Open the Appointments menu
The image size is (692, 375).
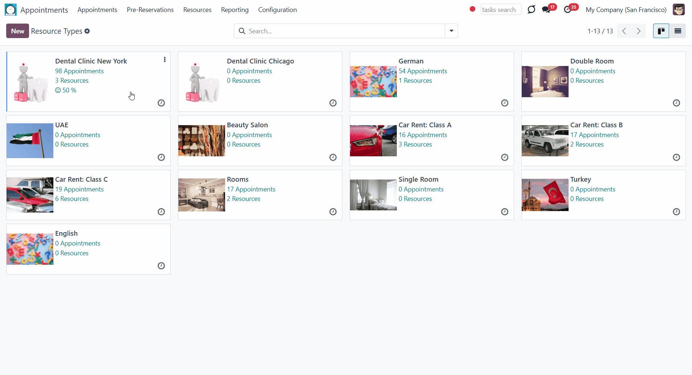pos(97,10)
